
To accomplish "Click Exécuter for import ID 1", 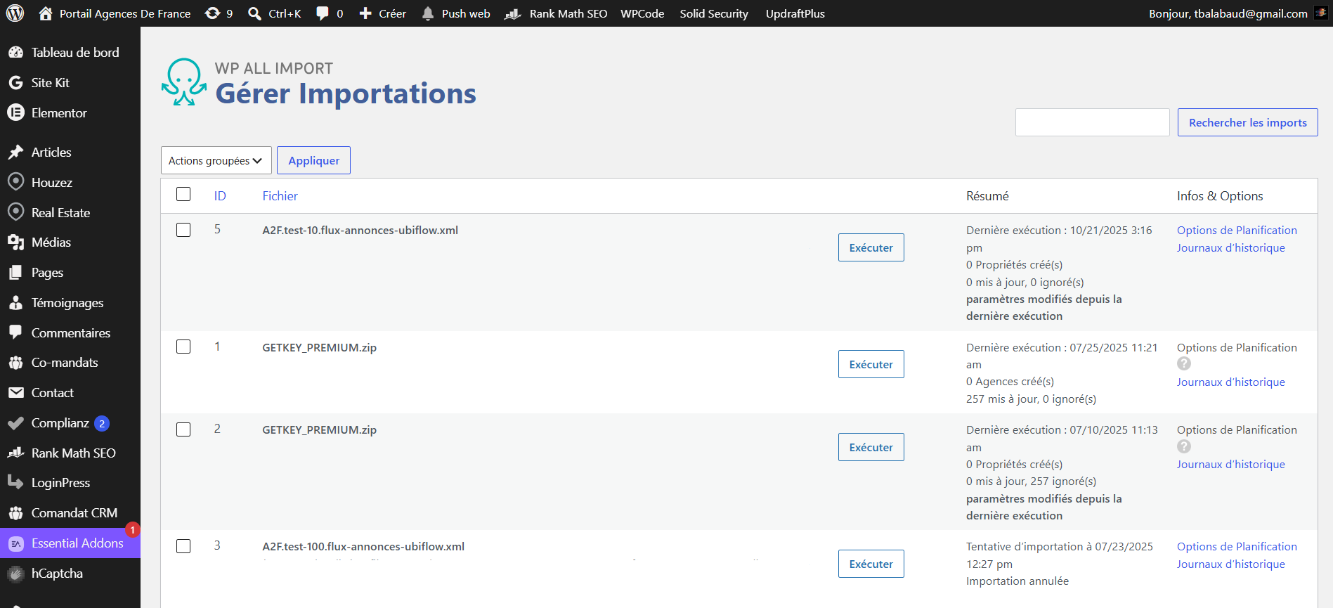I will click(871, 364).
